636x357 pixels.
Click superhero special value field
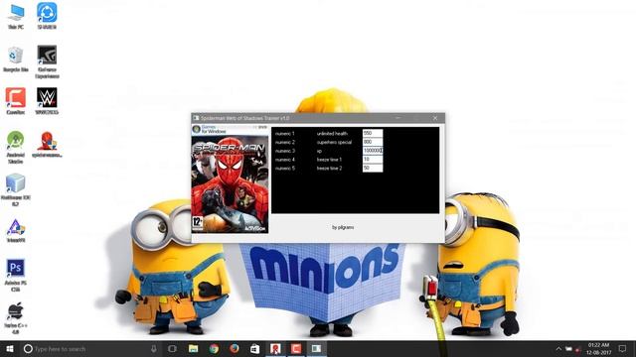coord(373,142)
